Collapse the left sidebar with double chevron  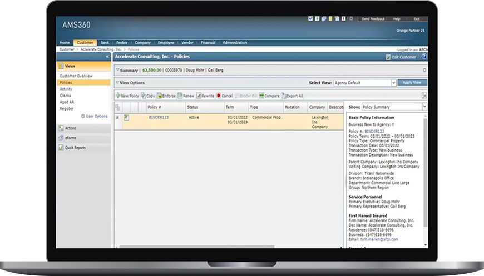tap(107, 57)
